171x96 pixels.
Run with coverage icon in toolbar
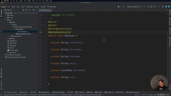[x=151, y=7]
